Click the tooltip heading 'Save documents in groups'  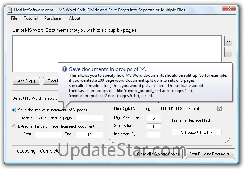(x=108, y=69)
